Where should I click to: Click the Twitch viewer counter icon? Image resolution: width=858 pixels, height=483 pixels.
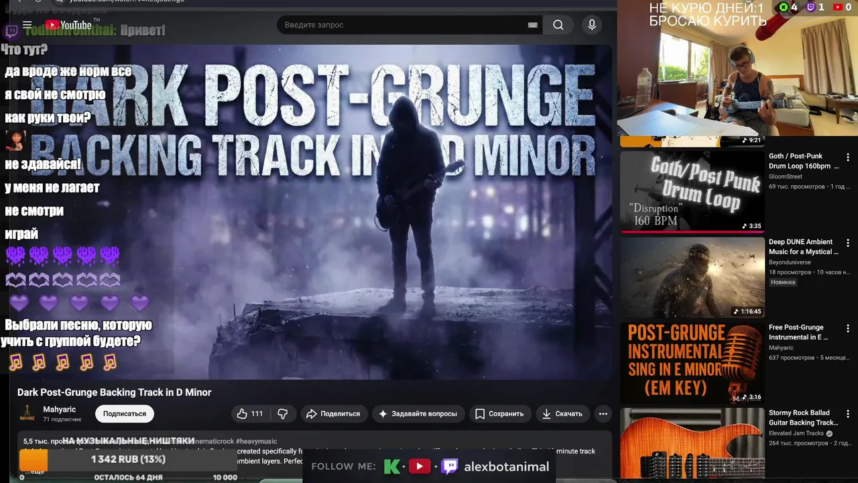pyautogui.click(x=810, y=7)
